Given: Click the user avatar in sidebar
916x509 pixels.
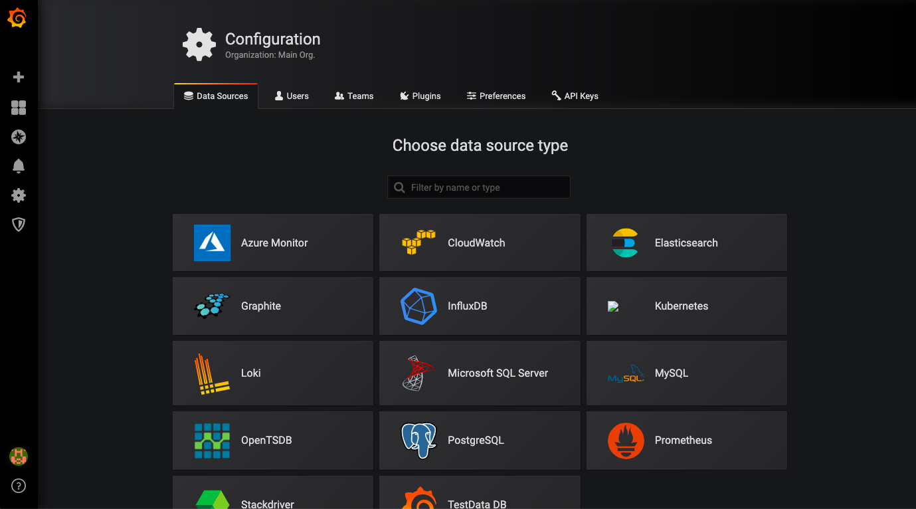Looking at the screenshot, I should click(19, 457).
